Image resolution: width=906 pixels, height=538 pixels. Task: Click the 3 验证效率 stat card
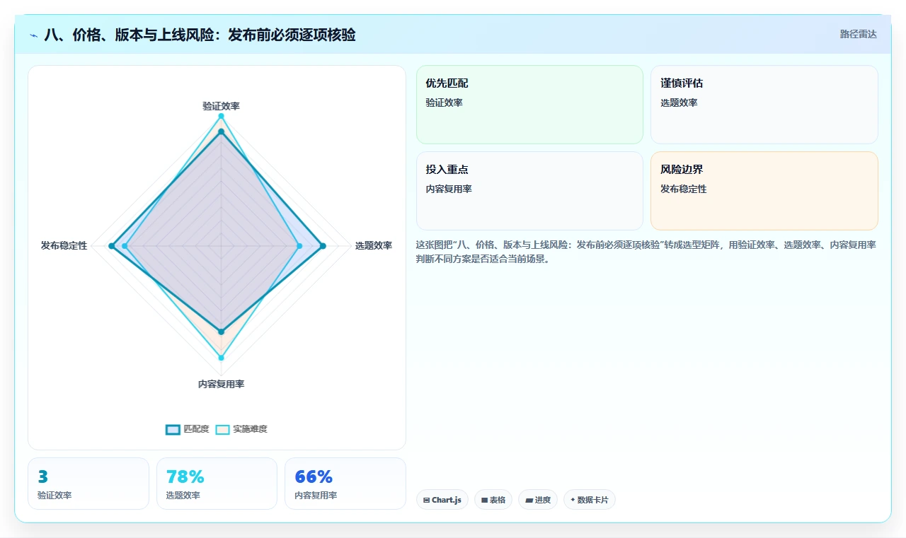88,484
